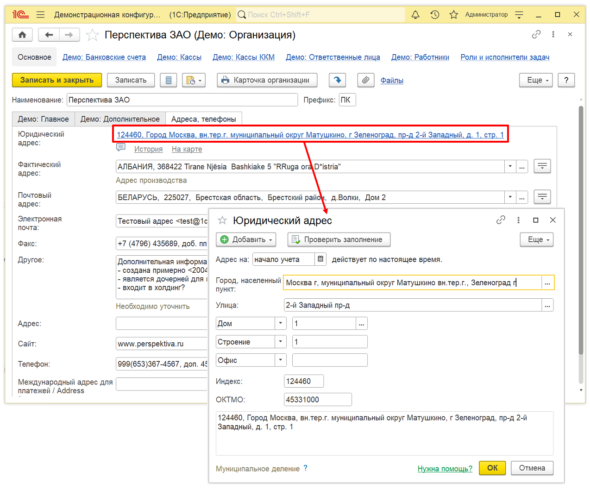Open Строение type dropdown
The width and height of the screenshot is (590, 490).
pos(280,342)
